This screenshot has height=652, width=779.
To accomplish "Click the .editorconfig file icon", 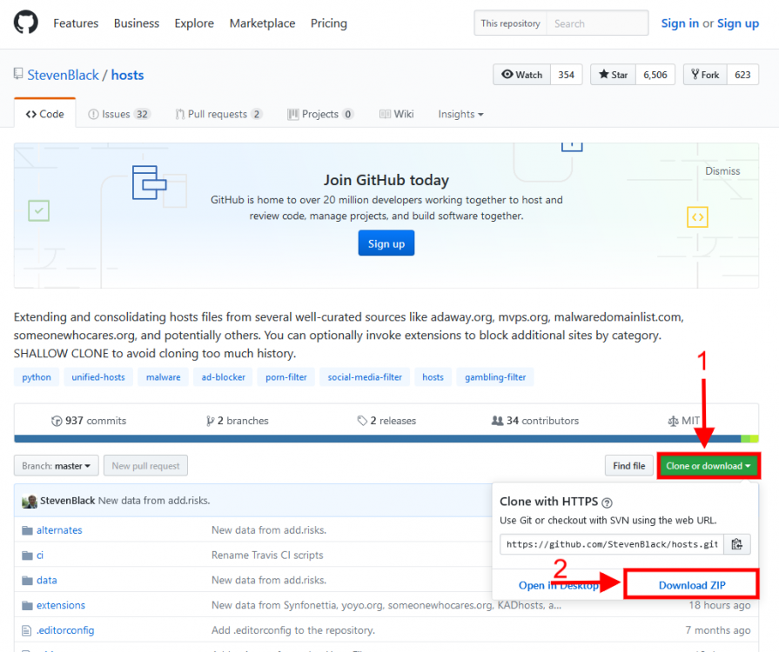I will [27, 630].
